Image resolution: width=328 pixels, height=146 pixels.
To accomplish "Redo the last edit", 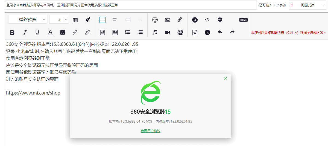I will tap(232, 32).
